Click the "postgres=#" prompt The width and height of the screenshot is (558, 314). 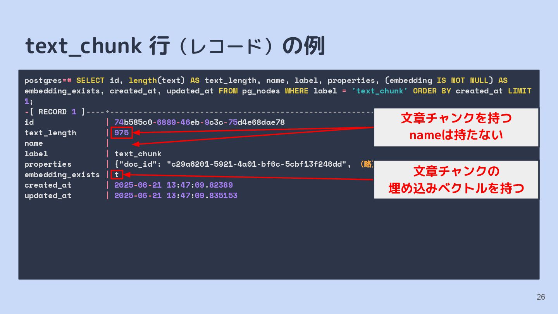click(x=48, y=80)
